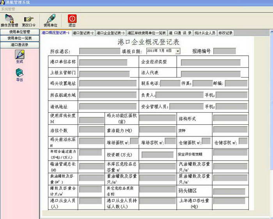Click the 通讯地址 input field
Viewport: 273px width, 219px height.
click(108, 106)
